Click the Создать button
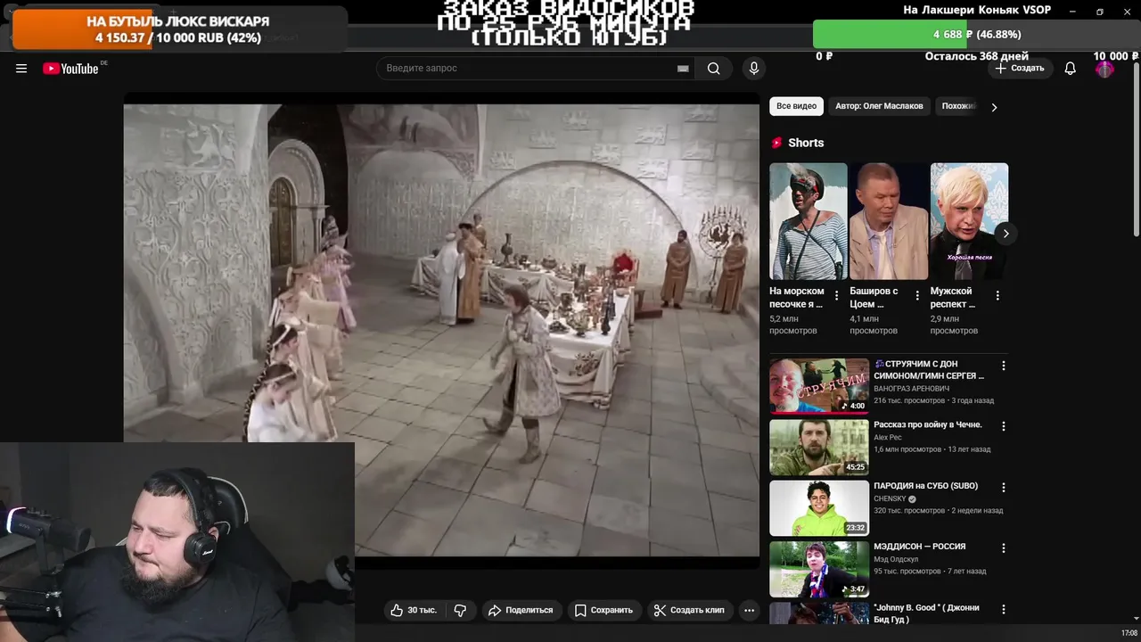This screenshot has width=1141, height=642. (1020, 69)
